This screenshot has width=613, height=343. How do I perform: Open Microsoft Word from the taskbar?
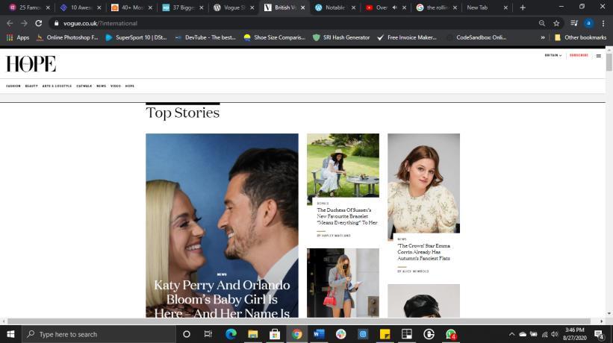pyautogui.click(x=319, y=334)
